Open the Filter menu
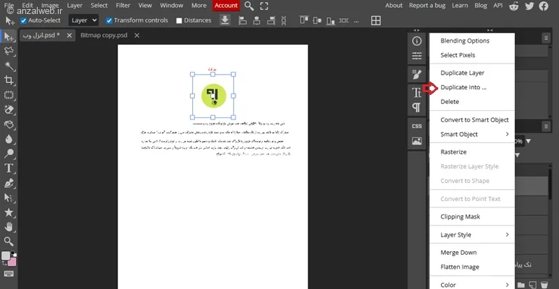This screenshot has height=289, width=559. click(123, 6)
